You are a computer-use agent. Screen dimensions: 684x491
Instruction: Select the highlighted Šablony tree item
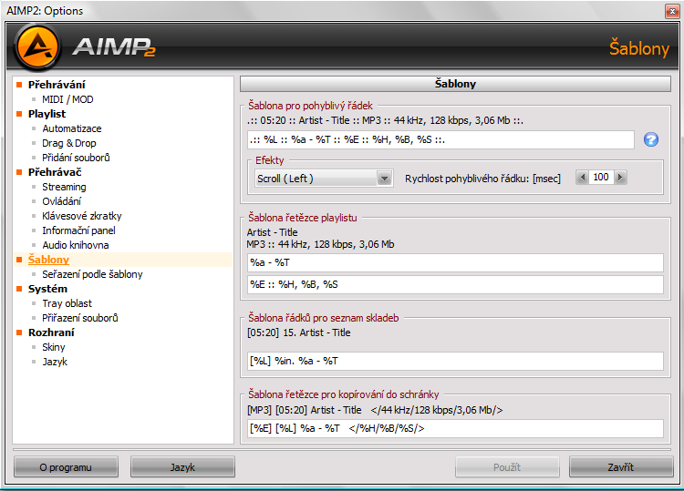point(49,260)
